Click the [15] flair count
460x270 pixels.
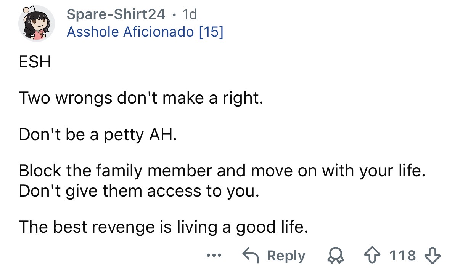tap(211, 32)
